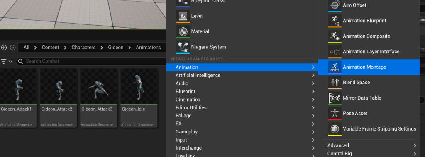This screenshot has width=425, height=157.
Task: Click the Search Combat input field
Action: (x=91, y=62)
